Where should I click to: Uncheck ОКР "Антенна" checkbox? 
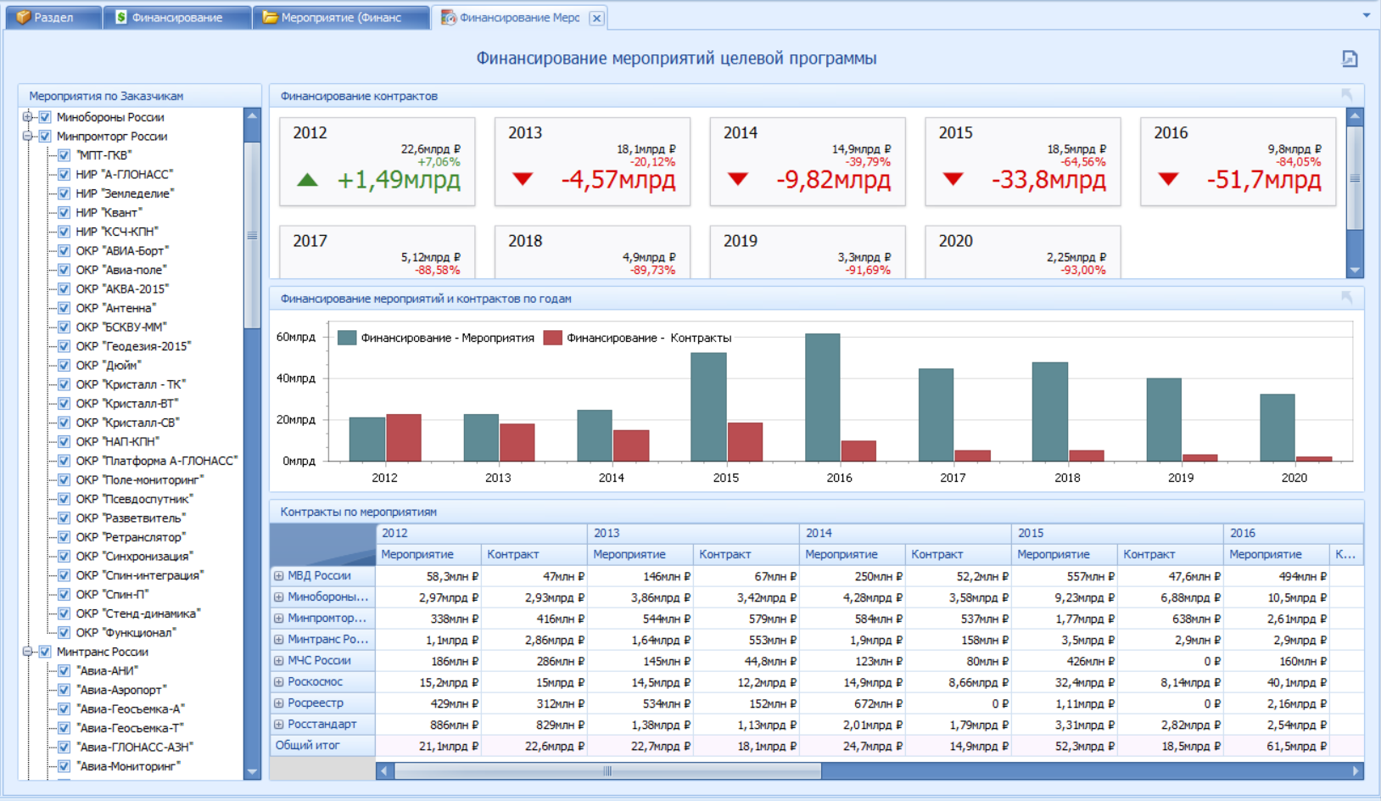(x=64, y=308)
